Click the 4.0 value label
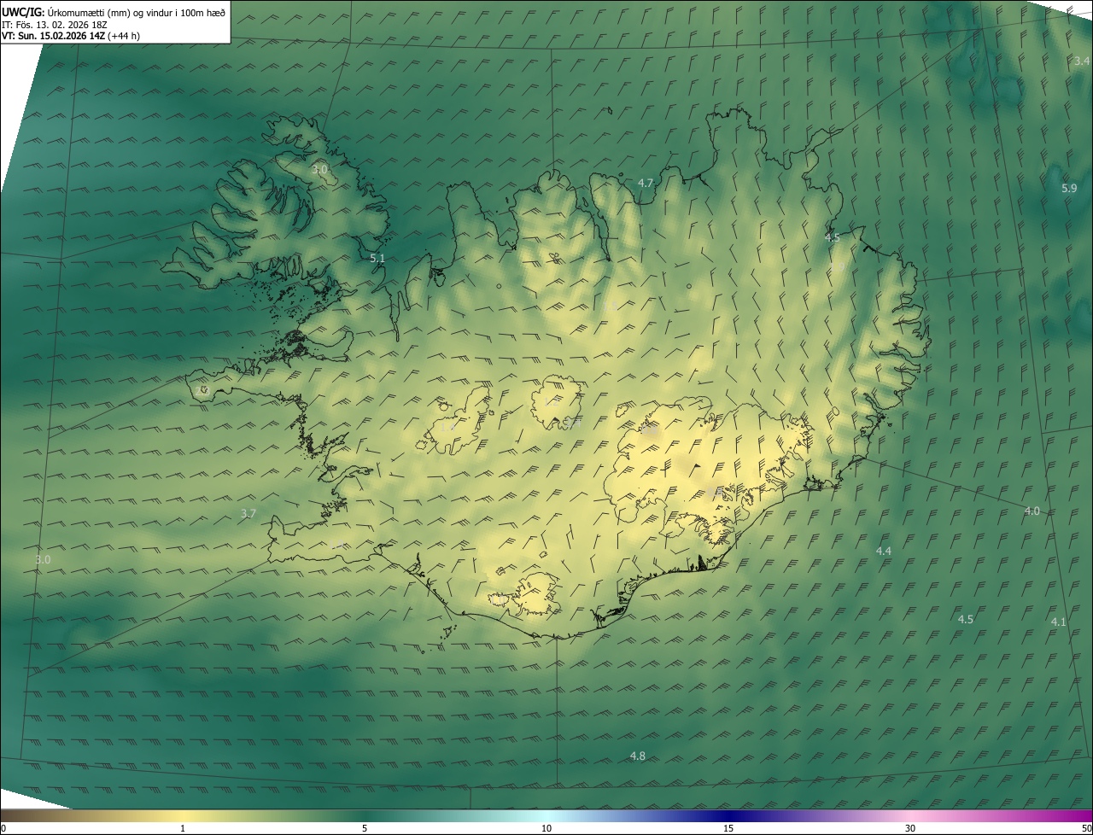Viewport: 1093px width, 835px height. [x=1032, y=511]
